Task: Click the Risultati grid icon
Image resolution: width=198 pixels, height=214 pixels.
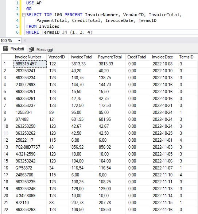Action: 5,49
